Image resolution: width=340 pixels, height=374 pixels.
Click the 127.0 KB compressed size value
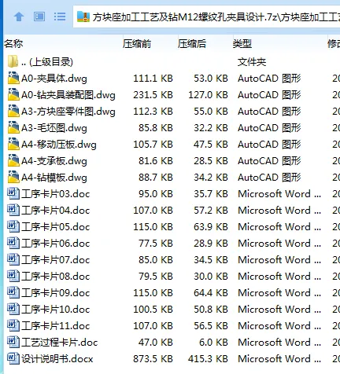(208, 95)
